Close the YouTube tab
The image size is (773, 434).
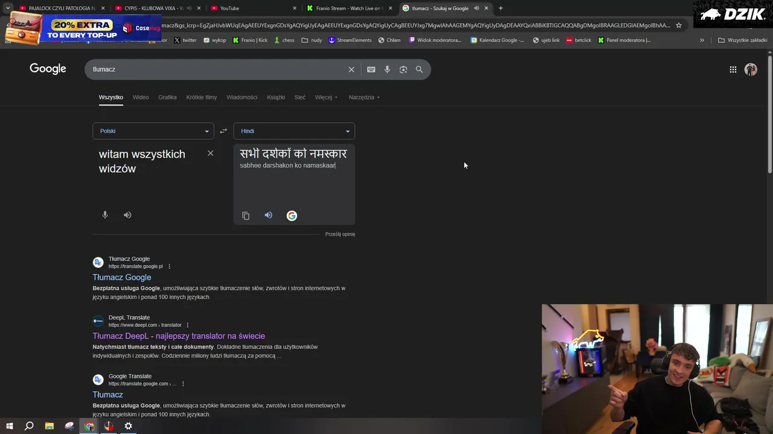coord(295,8)
